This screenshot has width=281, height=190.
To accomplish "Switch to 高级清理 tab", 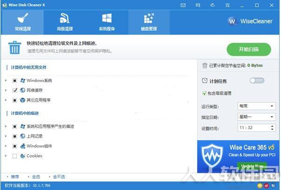I will point(65,22).
